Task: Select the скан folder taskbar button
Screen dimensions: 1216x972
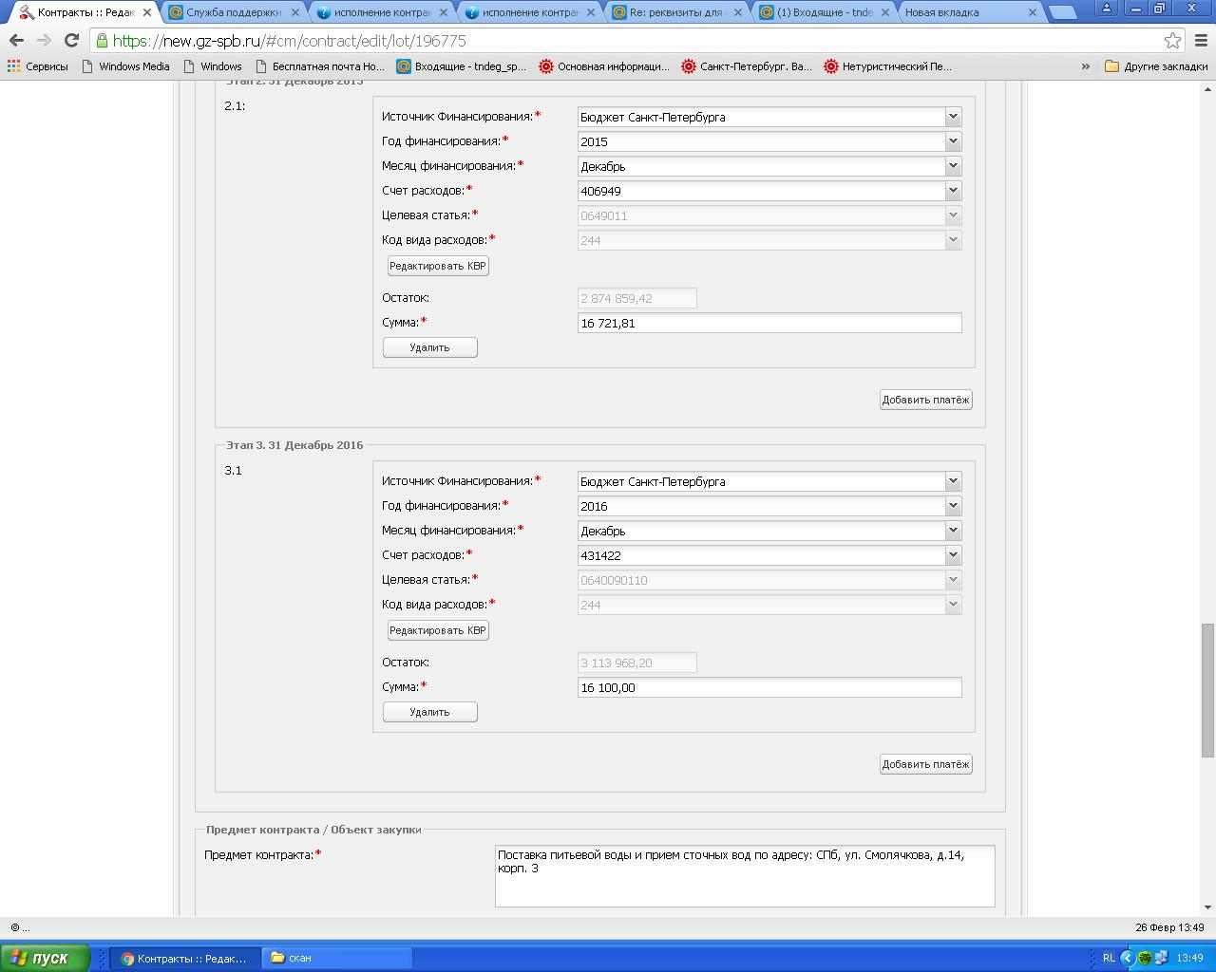Action: tap(337, 958)
